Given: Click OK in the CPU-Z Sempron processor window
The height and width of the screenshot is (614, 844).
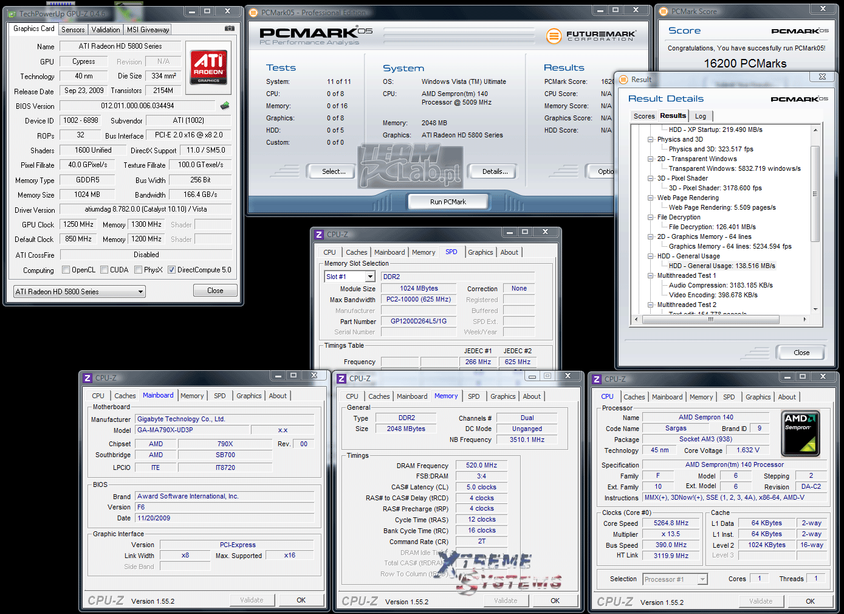Looking at the screenshot, I should point(810,601).
